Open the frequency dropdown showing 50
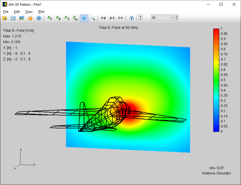 click(162, 18)
